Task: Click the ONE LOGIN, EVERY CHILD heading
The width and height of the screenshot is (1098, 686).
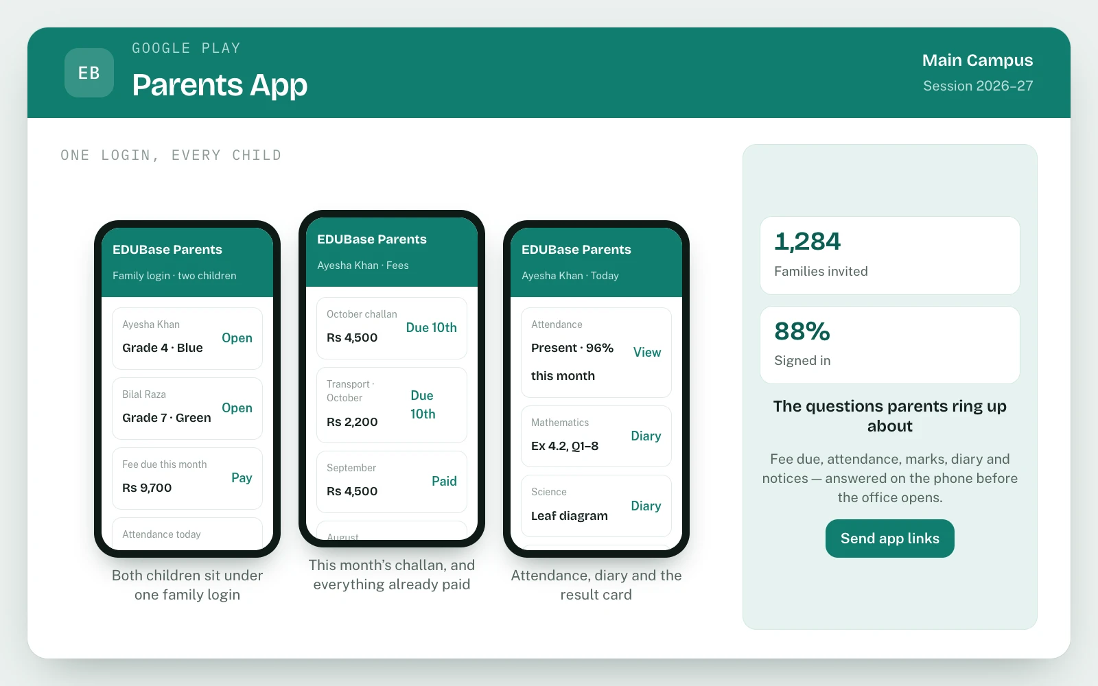Action: pyautogui.click(x=171, y=155)
